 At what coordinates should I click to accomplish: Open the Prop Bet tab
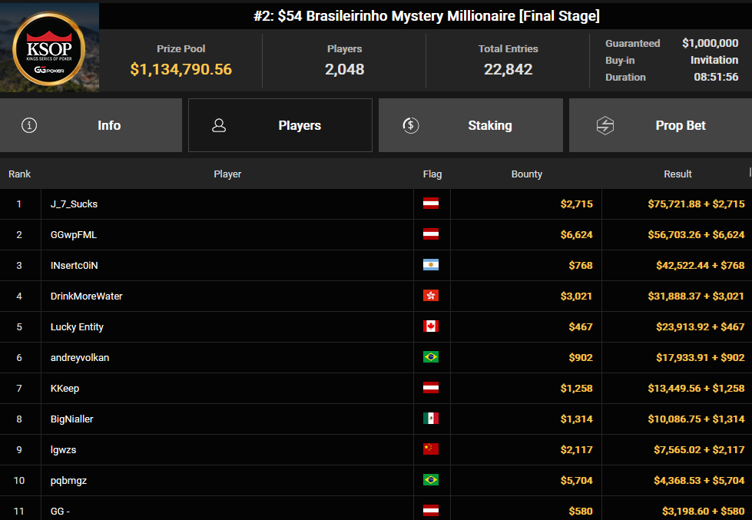(661, 125)
